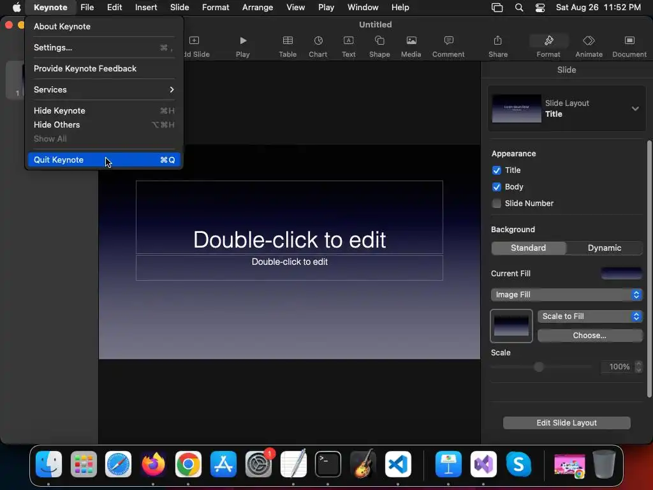This screenshot has height=490, width=653.
Task: Launch Safari from the Dock
Action: tap(118, 464)
